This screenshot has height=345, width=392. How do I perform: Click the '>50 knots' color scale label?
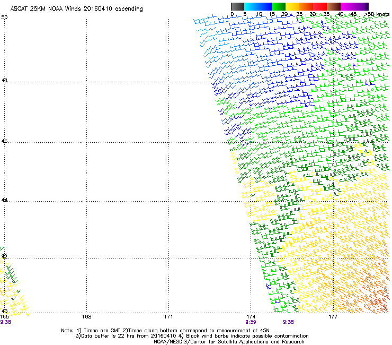tap(377, 14)
